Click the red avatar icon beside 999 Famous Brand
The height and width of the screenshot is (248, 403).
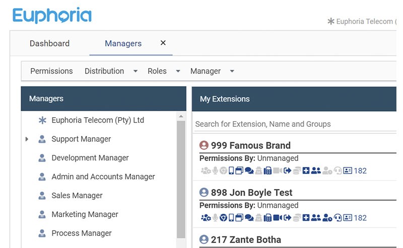pos(204,145)
